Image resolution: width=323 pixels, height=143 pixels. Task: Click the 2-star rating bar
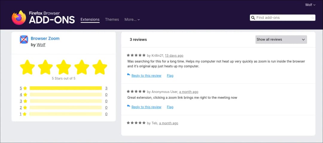(x=66, y=108)
